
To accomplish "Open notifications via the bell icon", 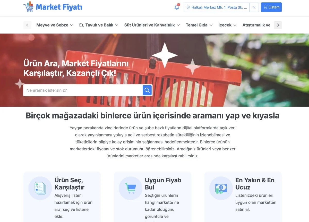I will coord(177,7).
